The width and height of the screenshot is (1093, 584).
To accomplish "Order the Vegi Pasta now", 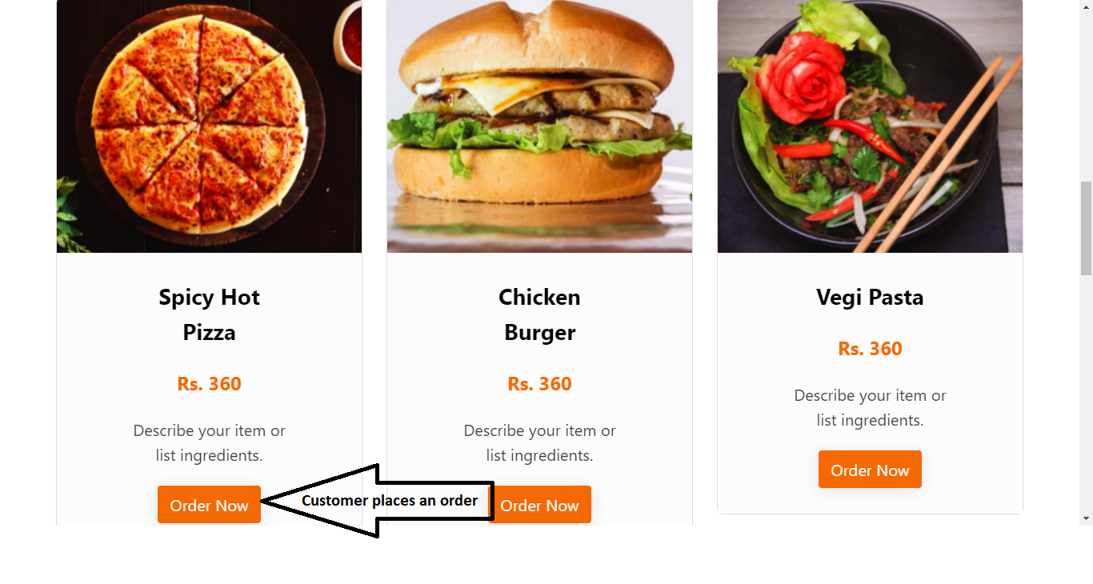I will [870, 470].
